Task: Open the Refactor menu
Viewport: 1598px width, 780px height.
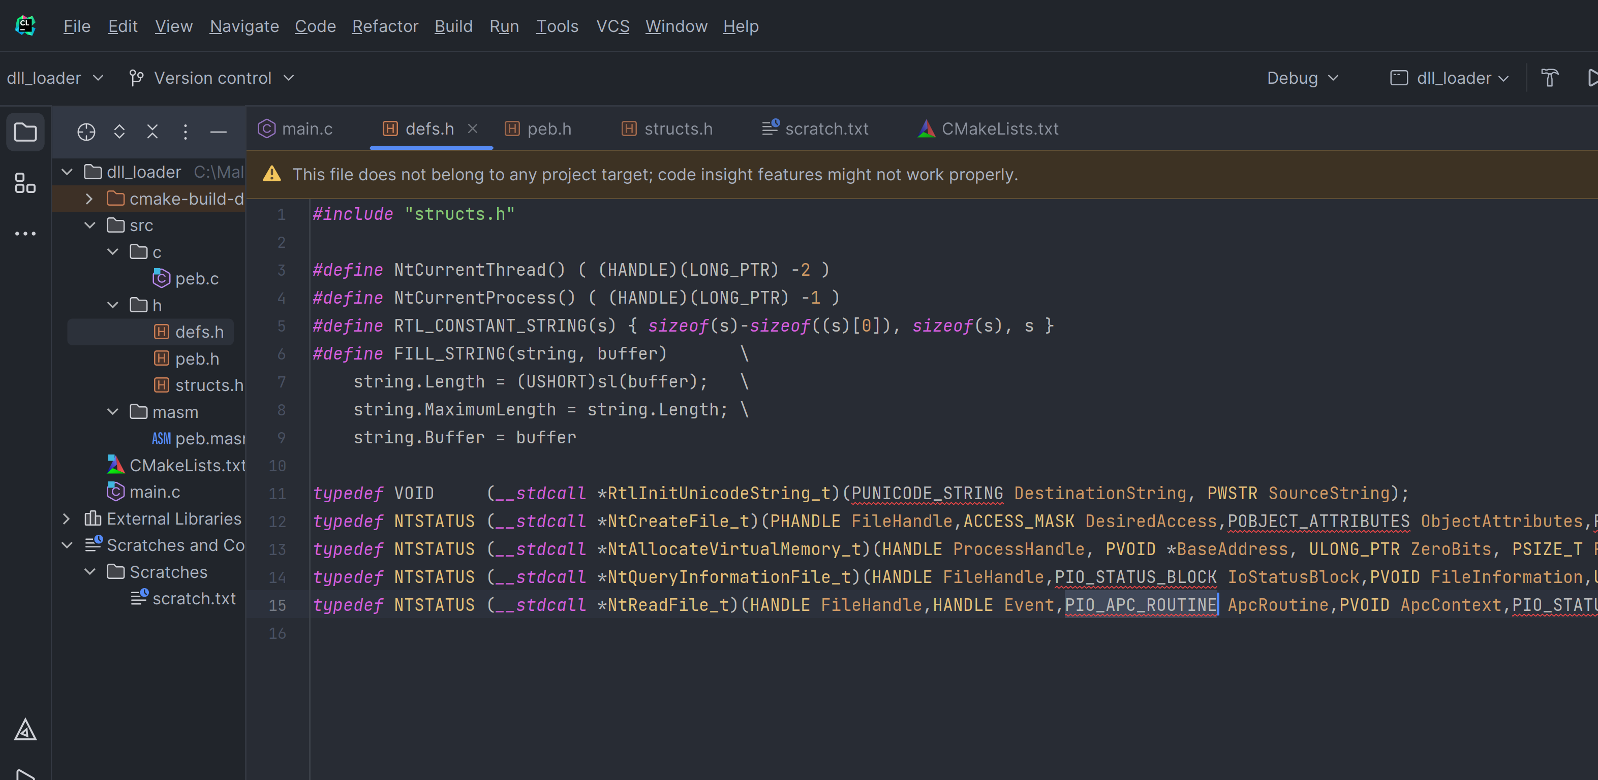Action: pyautogui.click(x=385, y=26)
